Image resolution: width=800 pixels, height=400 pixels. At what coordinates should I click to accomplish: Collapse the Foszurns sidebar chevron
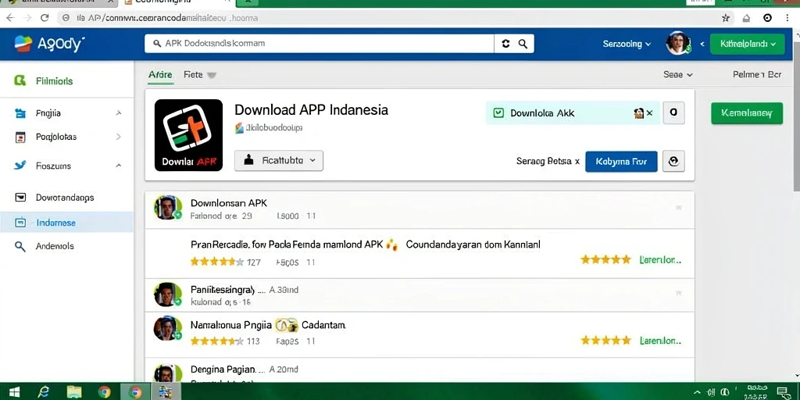[119, 166]
